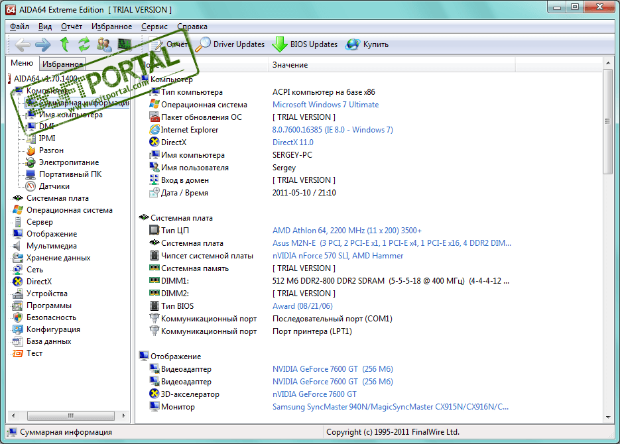Open the monitor graph toolbar icon

(125, 44)
